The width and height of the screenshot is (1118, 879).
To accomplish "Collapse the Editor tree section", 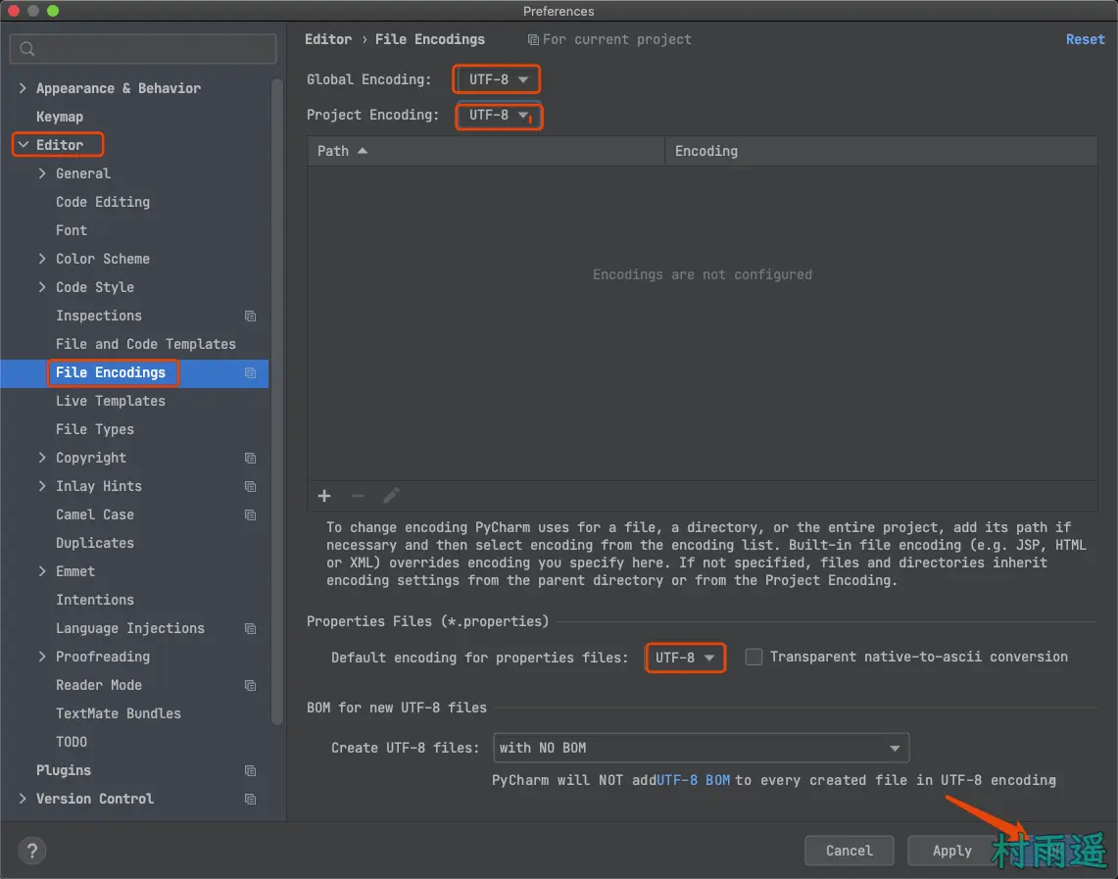I will coord(24,145).
